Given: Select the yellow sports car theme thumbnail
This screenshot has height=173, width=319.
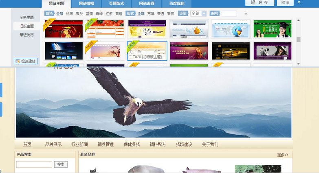Looking at the screenshot, I should (231, 50).
